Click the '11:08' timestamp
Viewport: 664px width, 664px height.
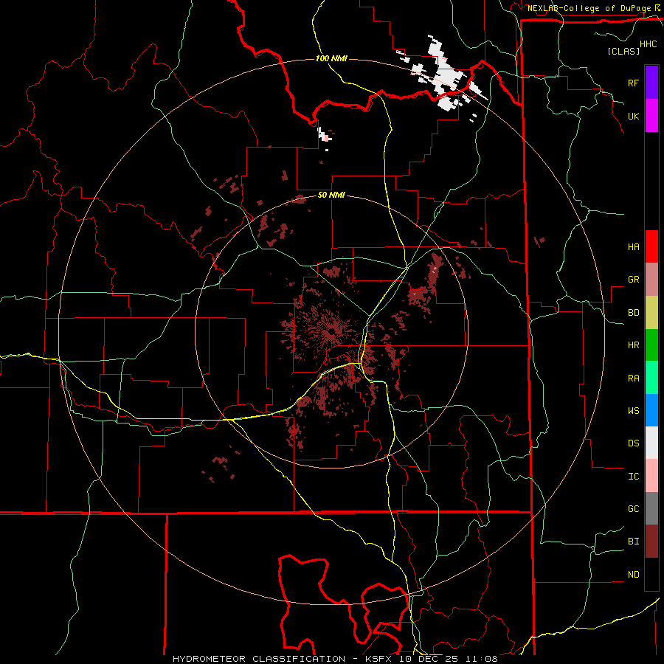pyautogui.click(x=482, y=659)
